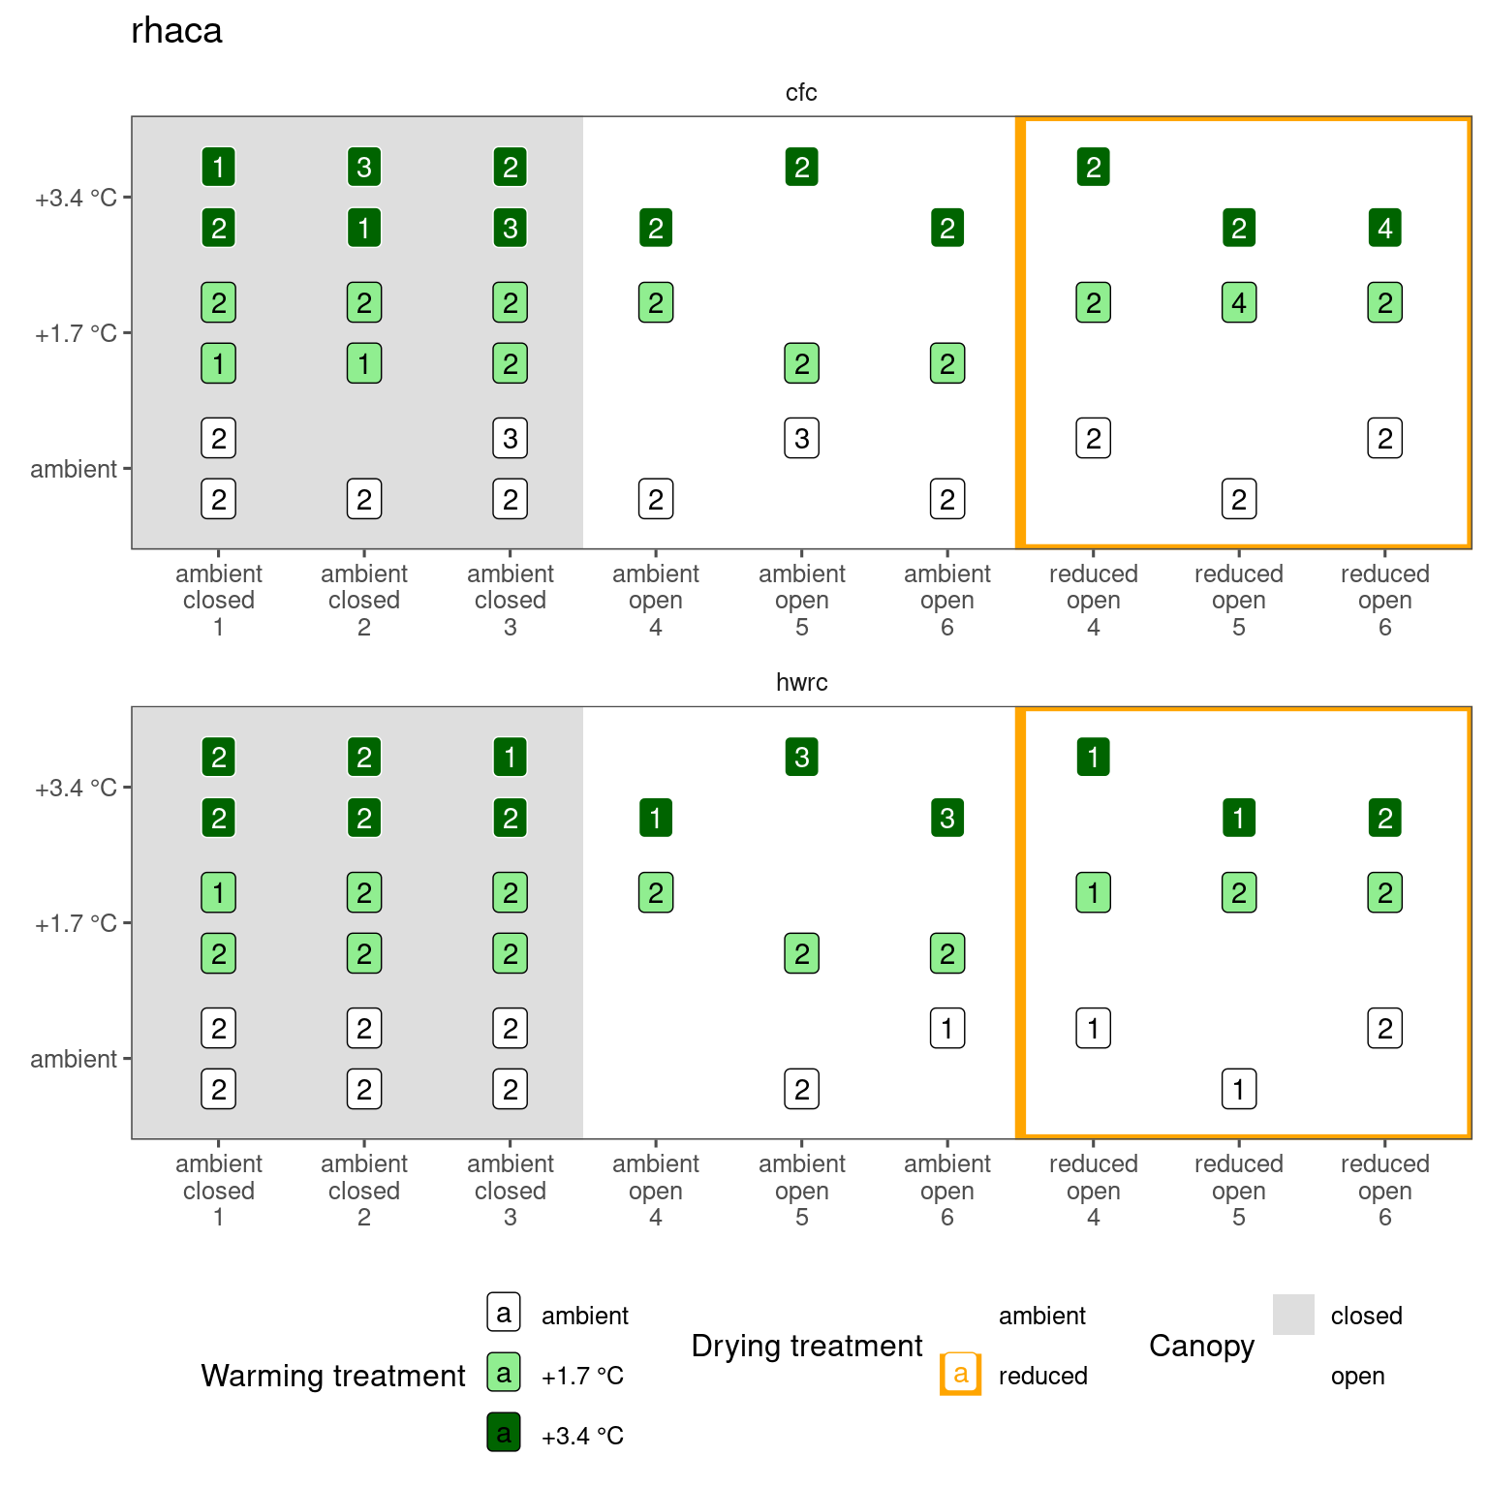This screenshot has height=1488, width=1488.
Task: Click white 3 tile in cfc ambient open 5
Action: [801, 438]
